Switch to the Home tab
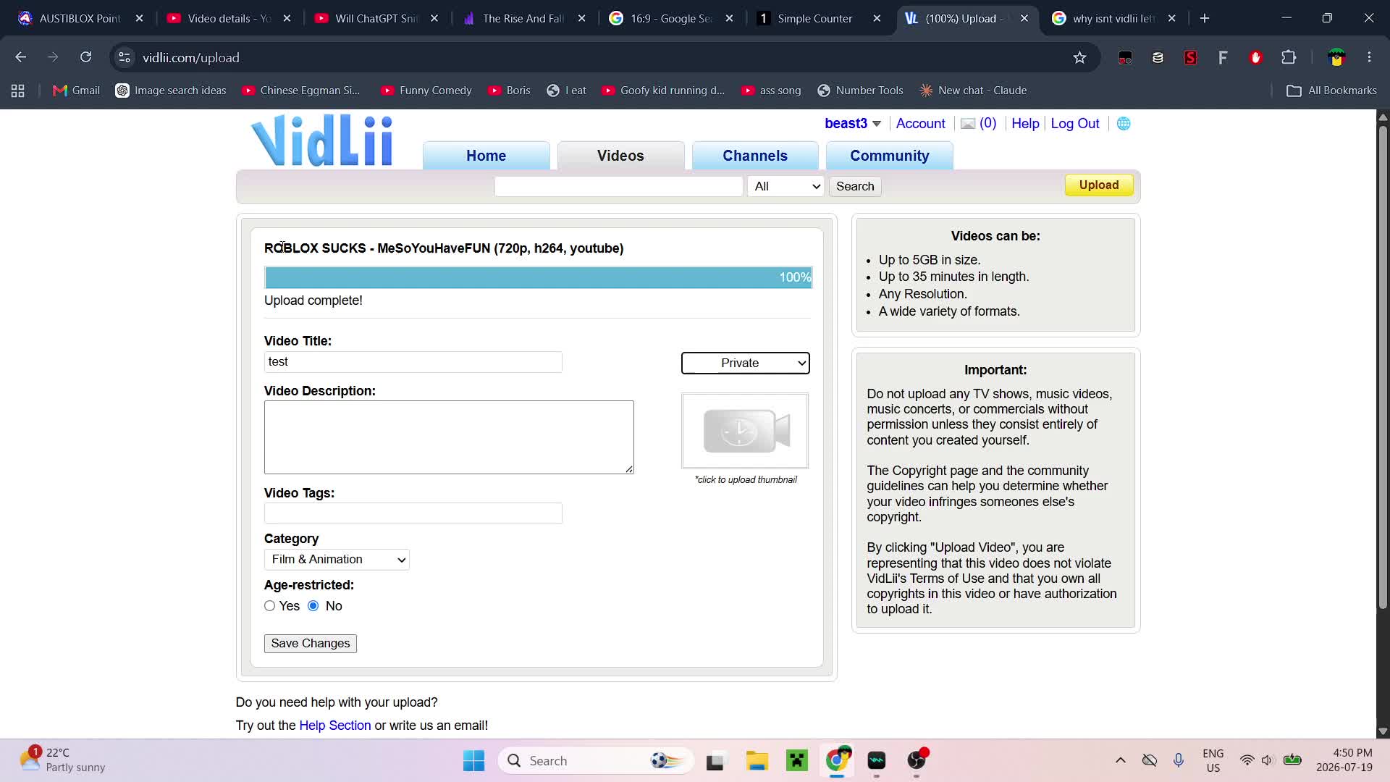This screenshot has height=782, width=1390. point(486,156)
